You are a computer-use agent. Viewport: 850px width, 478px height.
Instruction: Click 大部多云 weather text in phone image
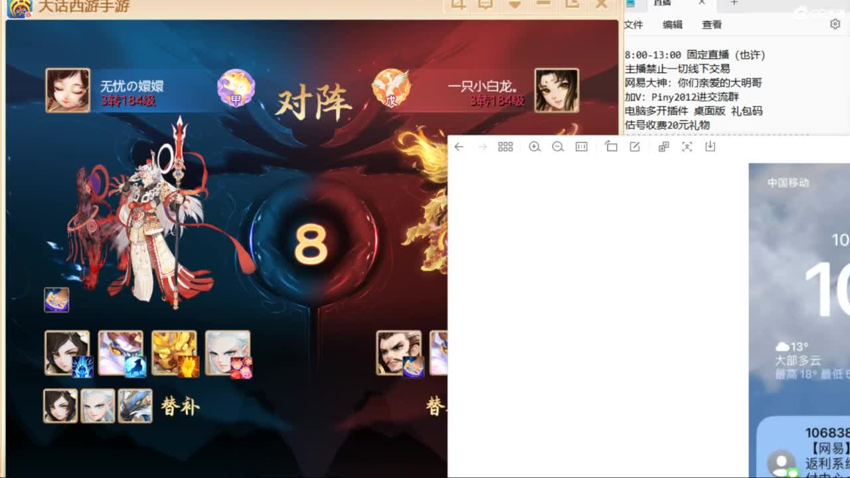click(x=798, y=360)
